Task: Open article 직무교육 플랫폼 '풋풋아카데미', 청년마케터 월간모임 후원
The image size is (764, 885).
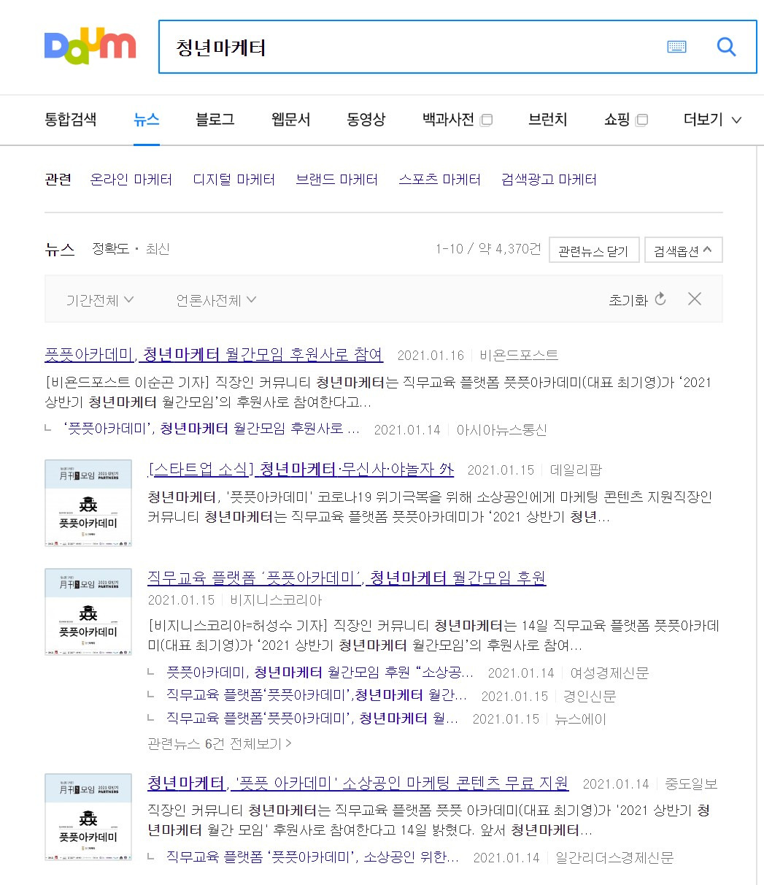Action: 347,578
